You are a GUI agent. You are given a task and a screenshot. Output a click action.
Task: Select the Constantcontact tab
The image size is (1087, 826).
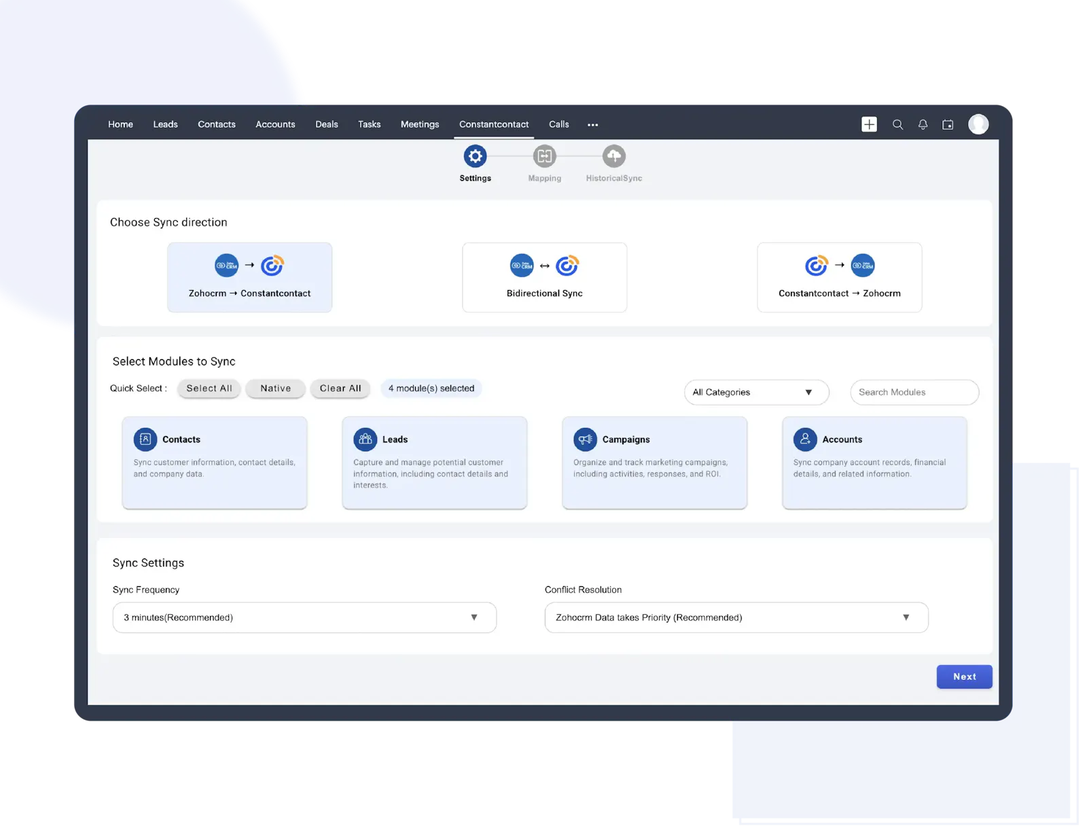pos(494,124)
